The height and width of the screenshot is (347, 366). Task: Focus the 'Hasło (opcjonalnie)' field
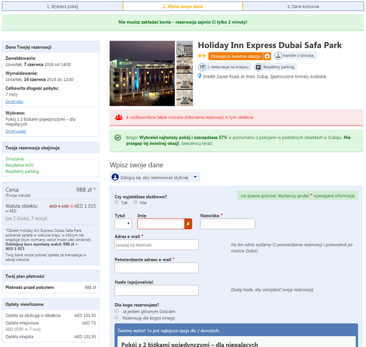[x=157, y=290]
